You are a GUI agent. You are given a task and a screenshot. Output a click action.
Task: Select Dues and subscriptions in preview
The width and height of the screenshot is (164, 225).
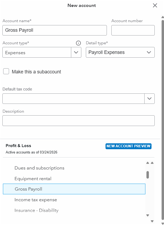[39, 168]
